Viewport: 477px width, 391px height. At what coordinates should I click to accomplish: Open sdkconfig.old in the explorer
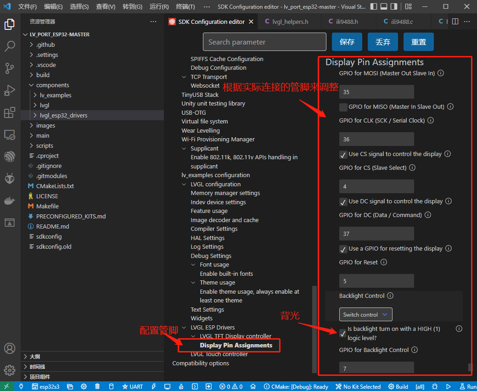point(54,246)
